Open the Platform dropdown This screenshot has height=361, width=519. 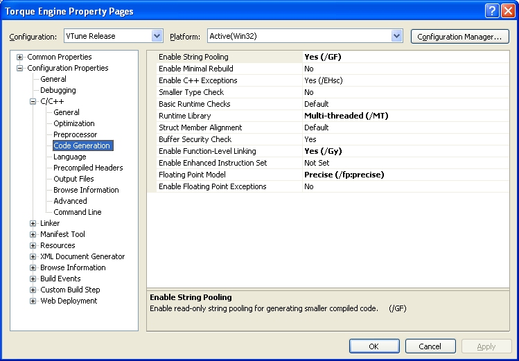pyautogui.click(x=396, y=36)
